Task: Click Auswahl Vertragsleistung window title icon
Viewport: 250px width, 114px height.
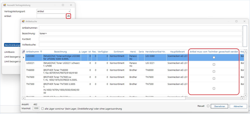Action: point(5,5)
